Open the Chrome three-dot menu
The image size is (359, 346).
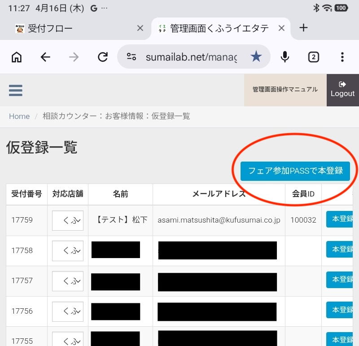342,57
